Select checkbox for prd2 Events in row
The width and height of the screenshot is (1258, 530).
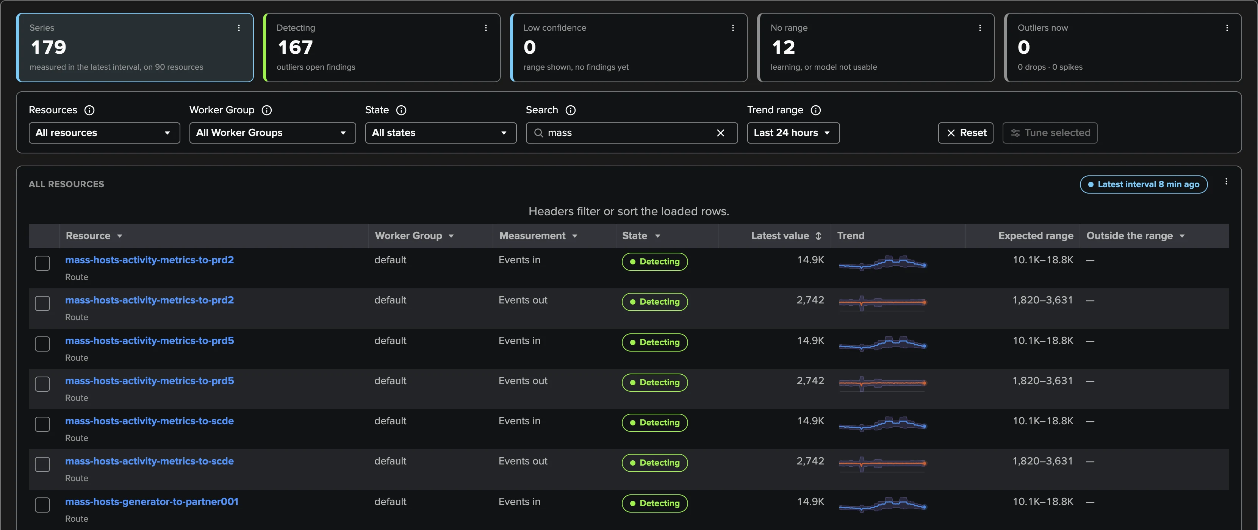42,263
